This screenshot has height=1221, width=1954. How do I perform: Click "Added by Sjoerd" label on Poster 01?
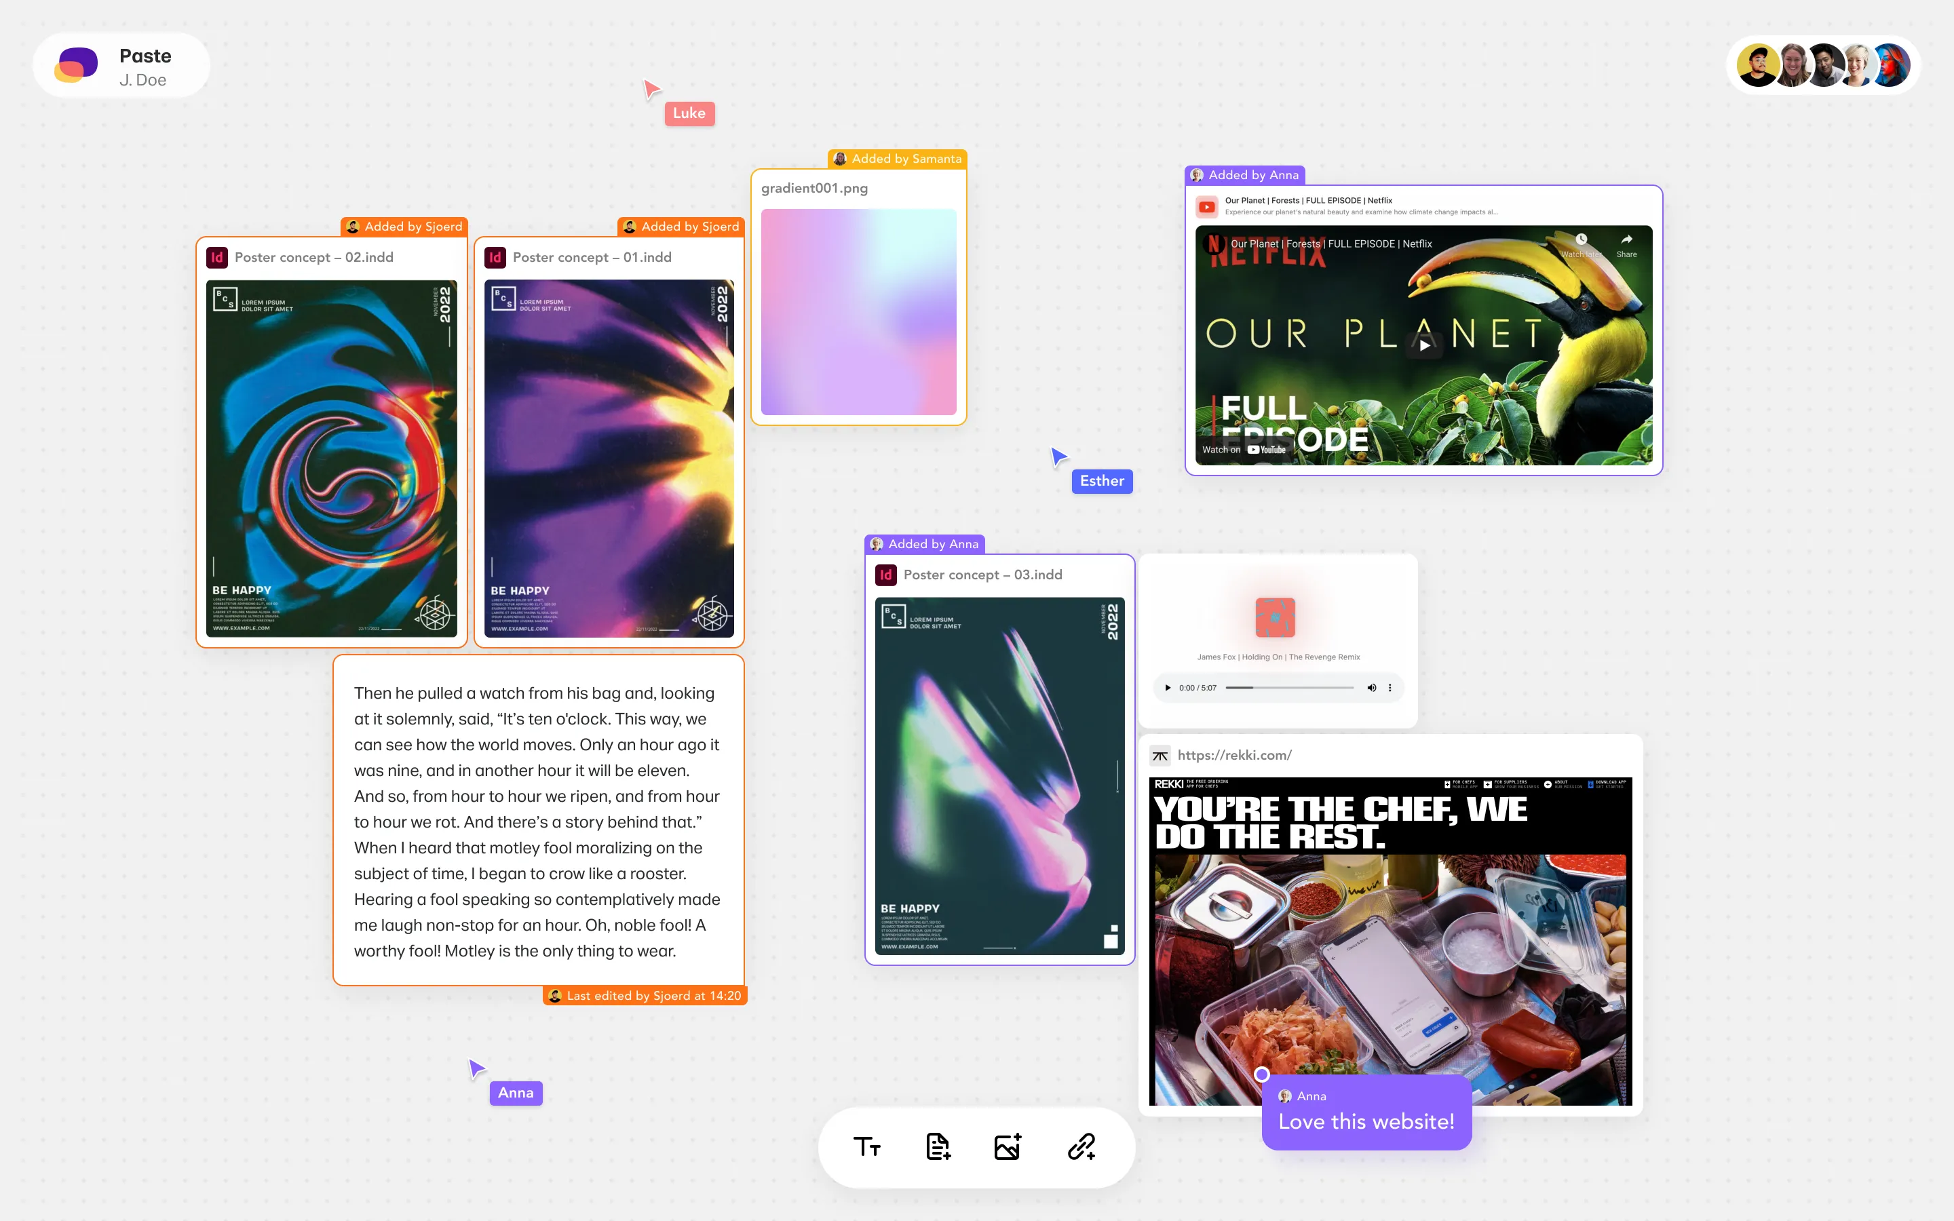click(681, 227)
